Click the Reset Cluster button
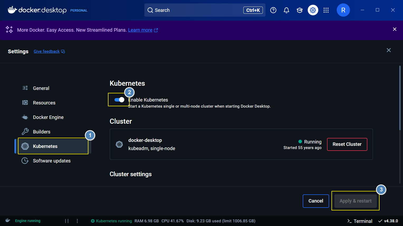 pyautogui.click(x=347, y=144)
